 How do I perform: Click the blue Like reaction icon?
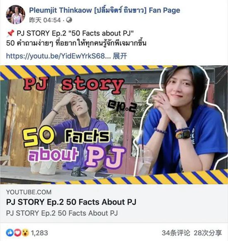(x=10, y=233)
